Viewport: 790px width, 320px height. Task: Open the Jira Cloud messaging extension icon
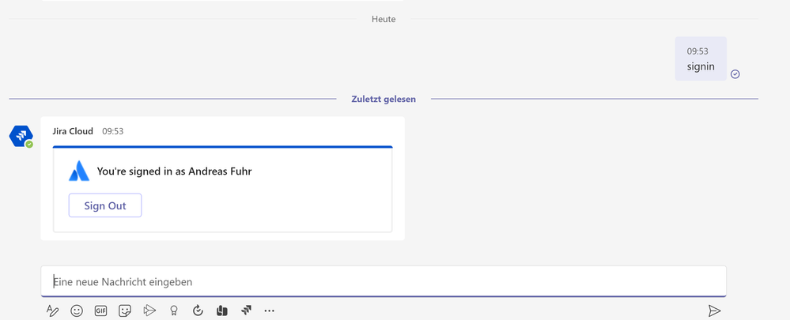[x=246, y=311]
